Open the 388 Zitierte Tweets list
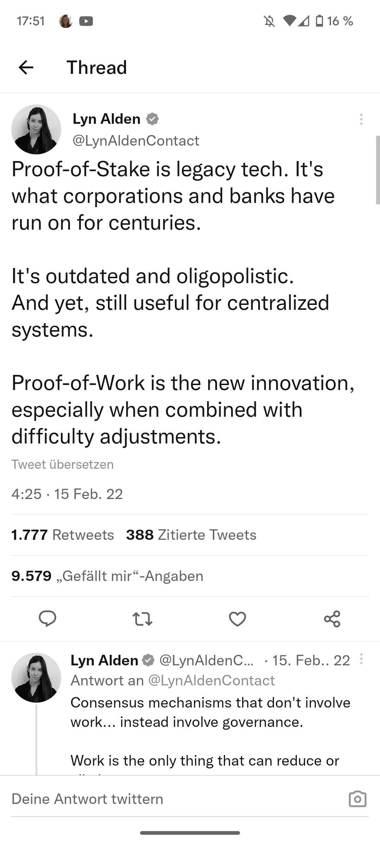 (191, 535)
